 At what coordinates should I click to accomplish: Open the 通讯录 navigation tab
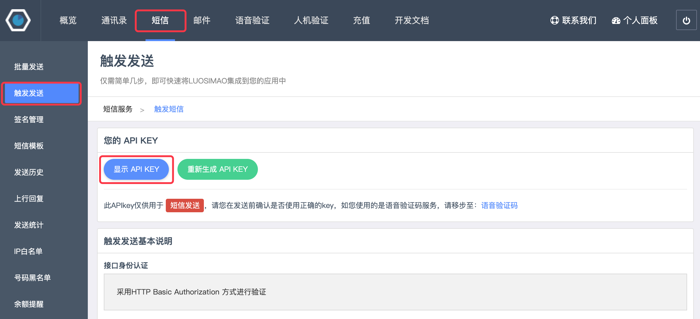tap(114, 20)
